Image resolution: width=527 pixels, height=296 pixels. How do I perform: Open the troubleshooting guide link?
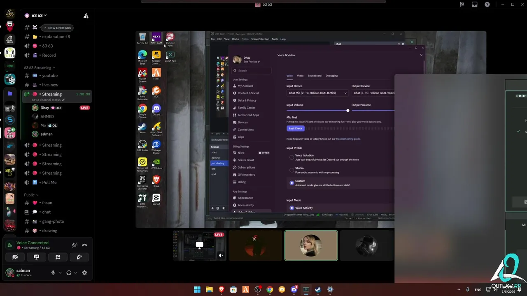(348, 139)
